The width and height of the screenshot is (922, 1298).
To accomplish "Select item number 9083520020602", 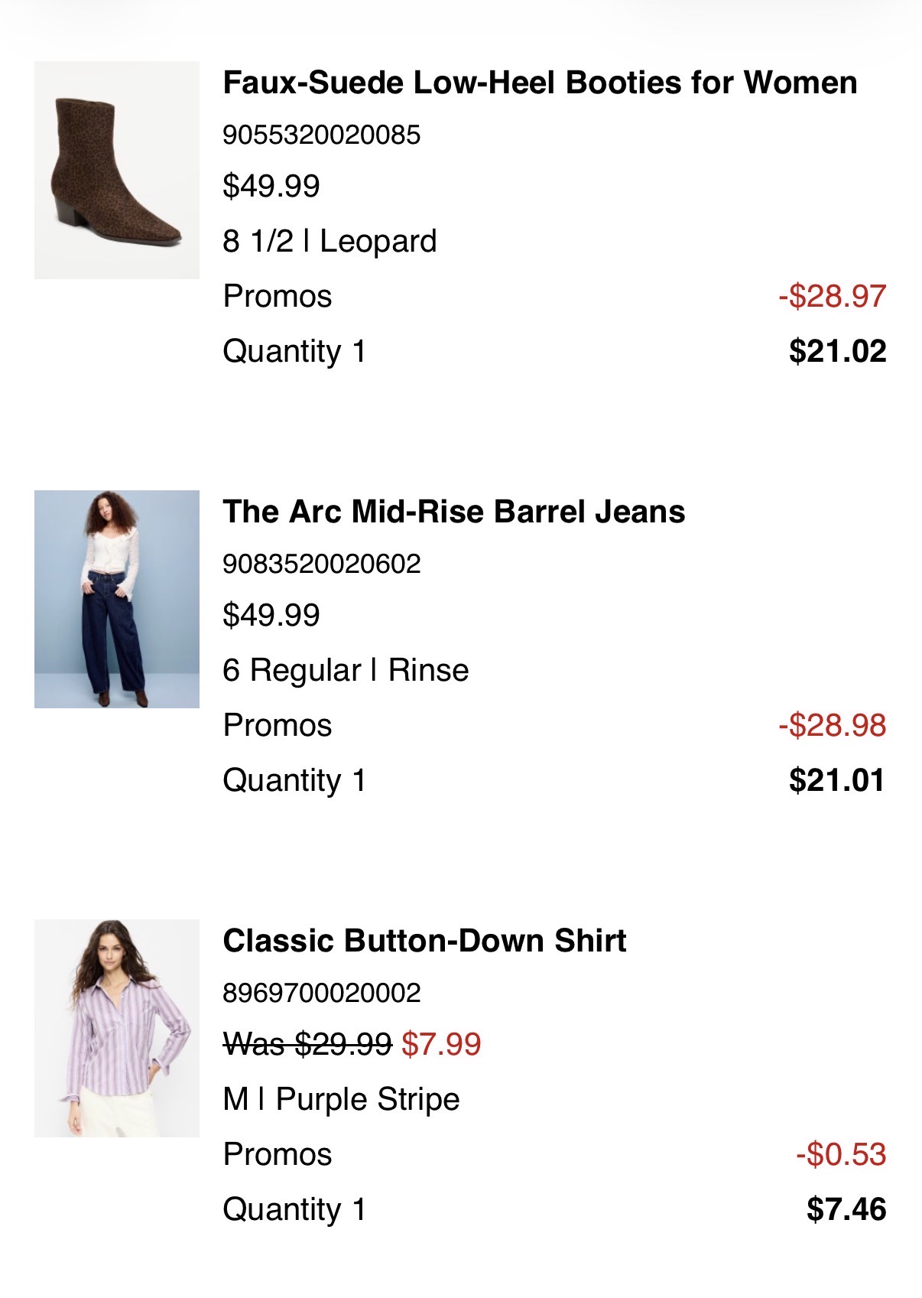I will (322, 564).
